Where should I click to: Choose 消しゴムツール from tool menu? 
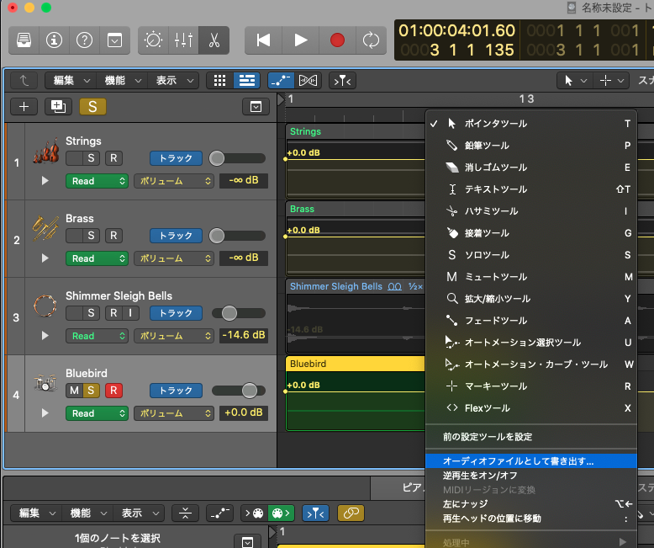pyautogui.click(x=531, y=168)
